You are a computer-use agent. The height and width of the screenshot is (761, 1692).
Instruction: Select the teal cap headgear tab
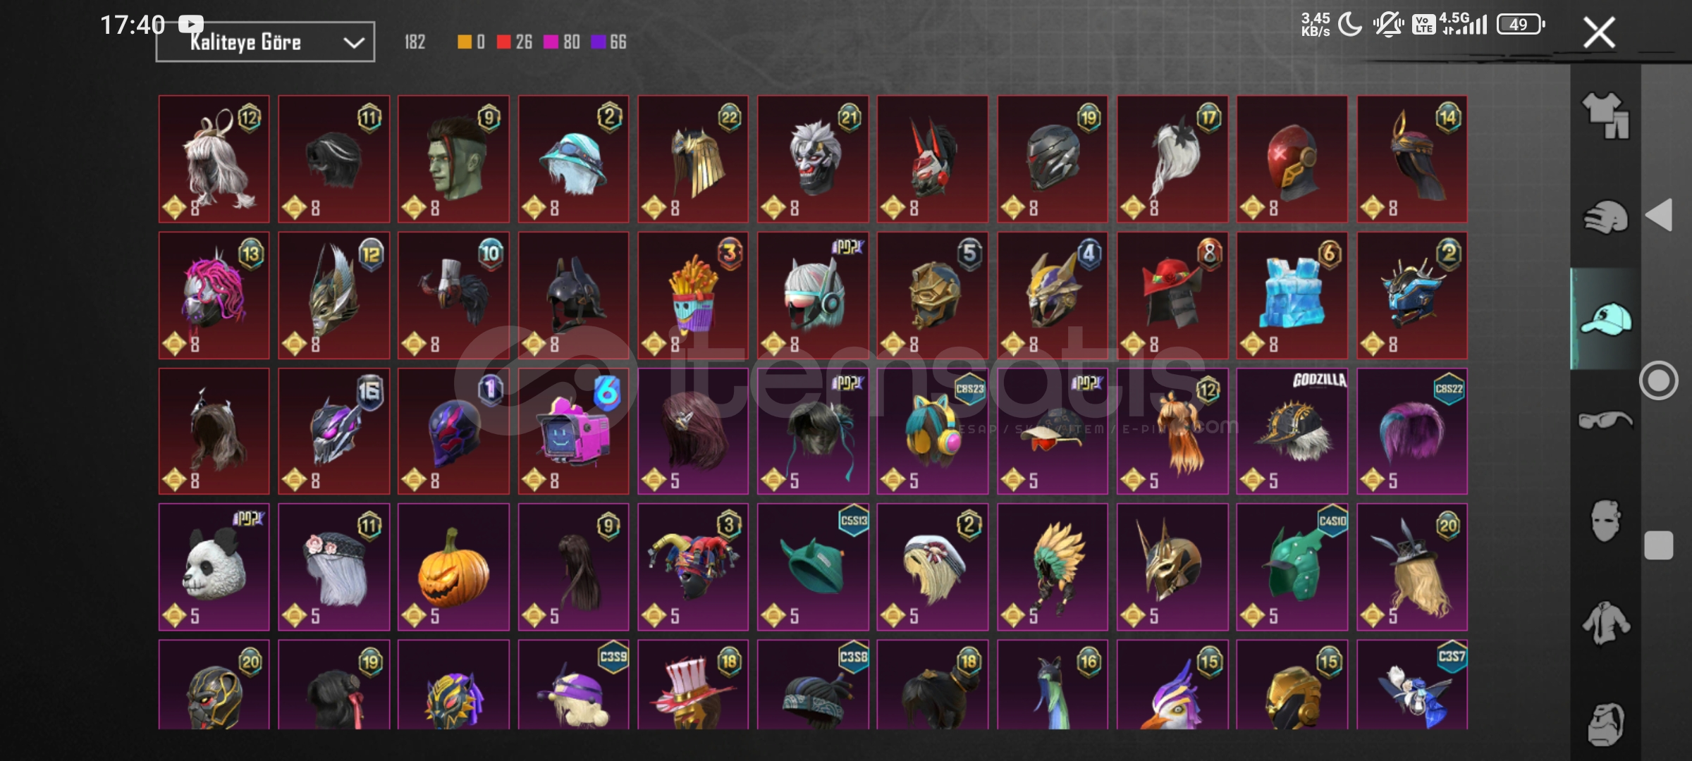click(1605, 318)
